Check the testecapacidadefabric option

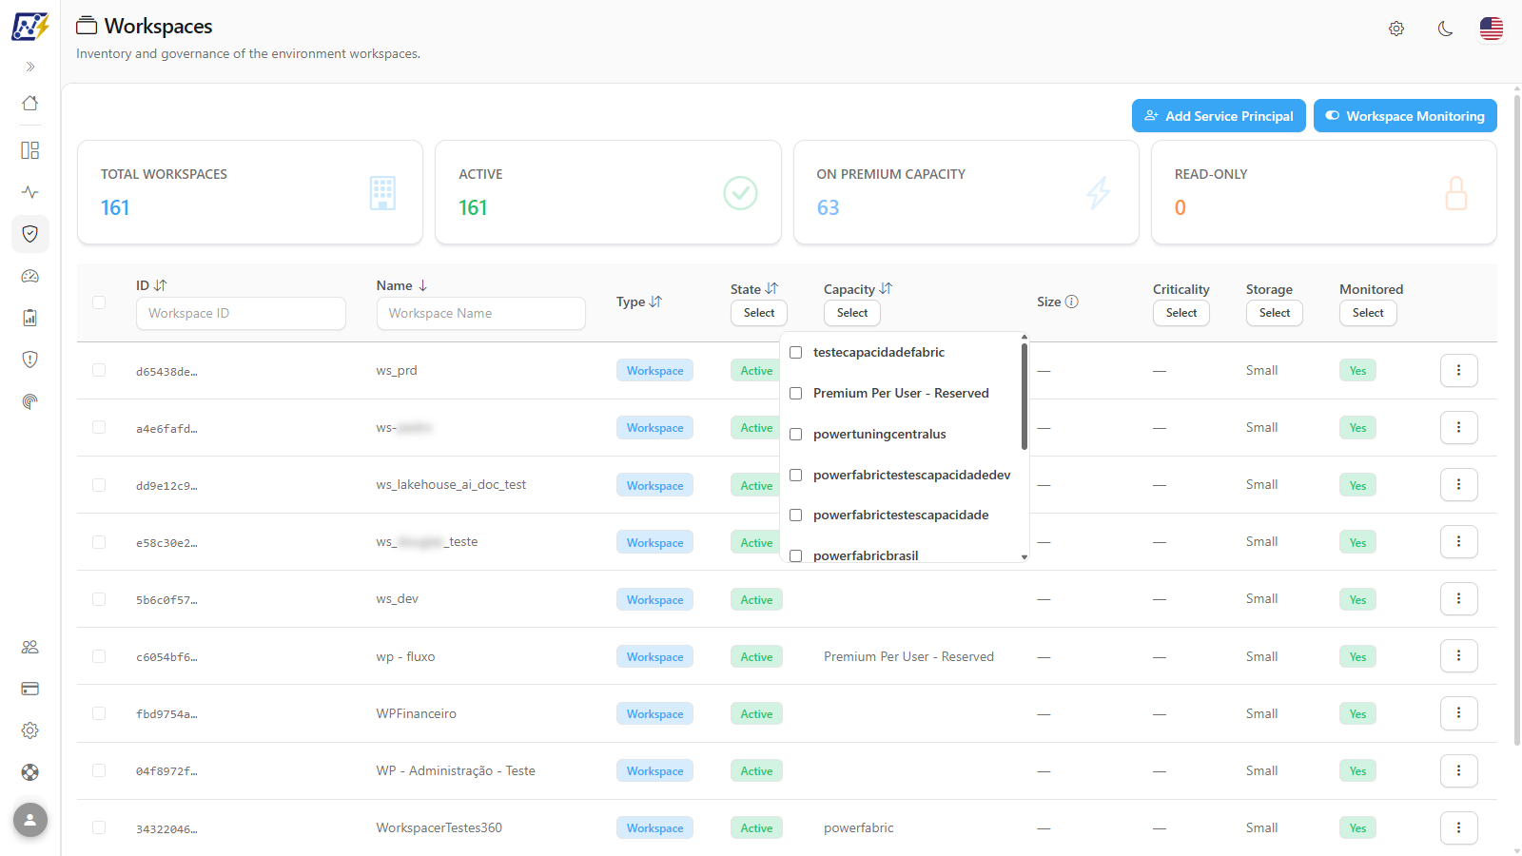(x=796, y=353)
